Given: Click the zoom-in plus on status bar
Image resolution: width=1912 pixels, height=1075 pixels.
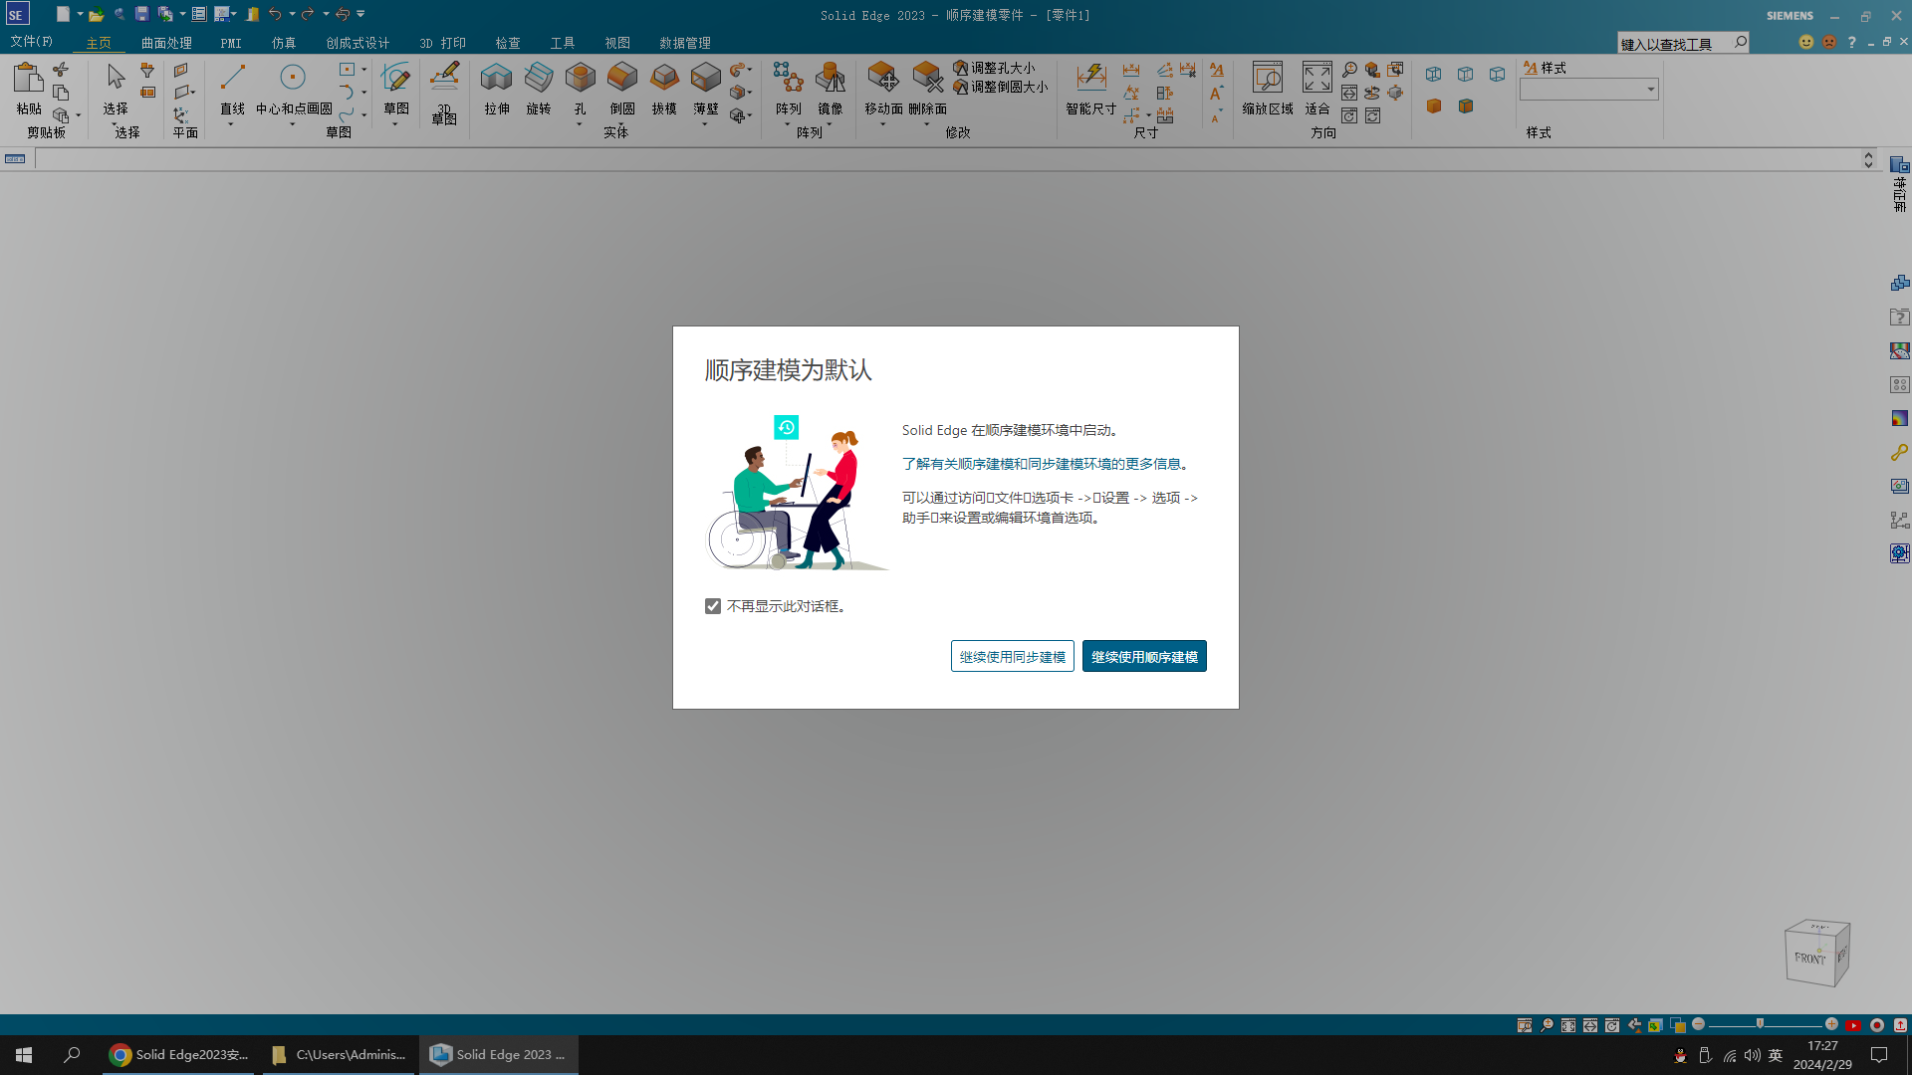Looking at the screenshot, I should click(1831, 1024).
